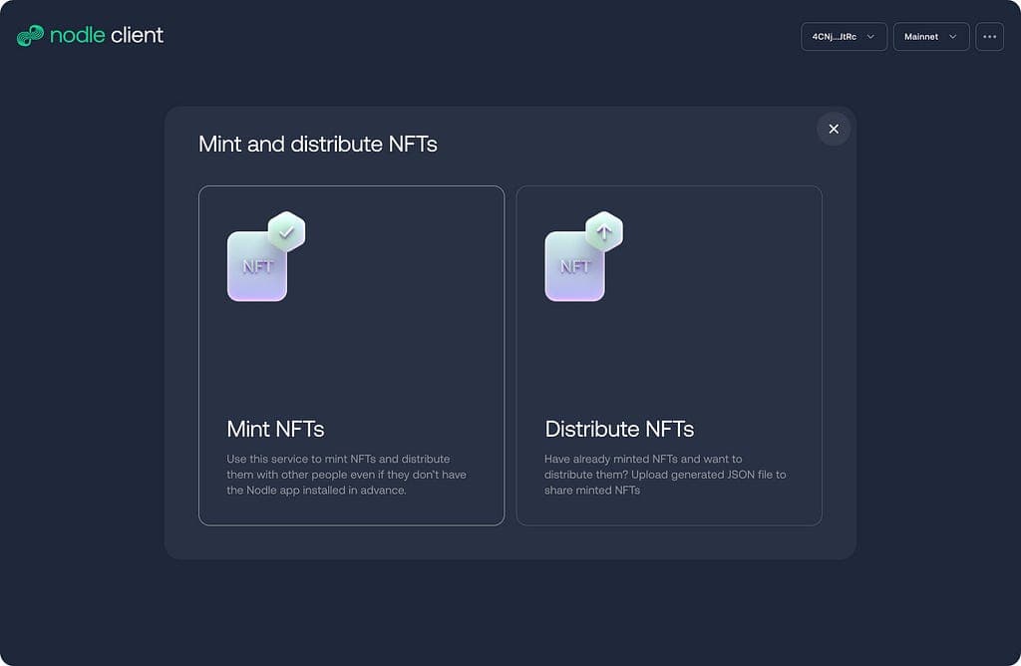Expand the Mainnet network selector
The width and height of the screenshot is (1021, 666).
[x=930, y=37]
